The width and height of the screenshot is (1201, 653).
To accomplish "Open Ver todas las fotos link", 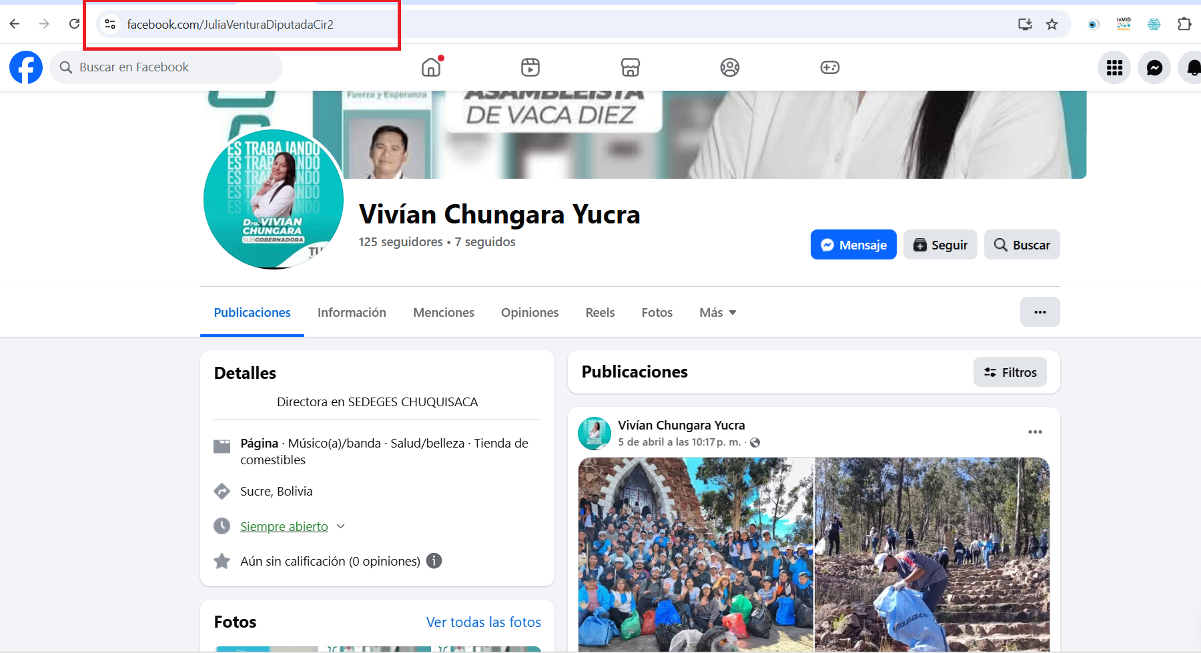I will 483,622.
